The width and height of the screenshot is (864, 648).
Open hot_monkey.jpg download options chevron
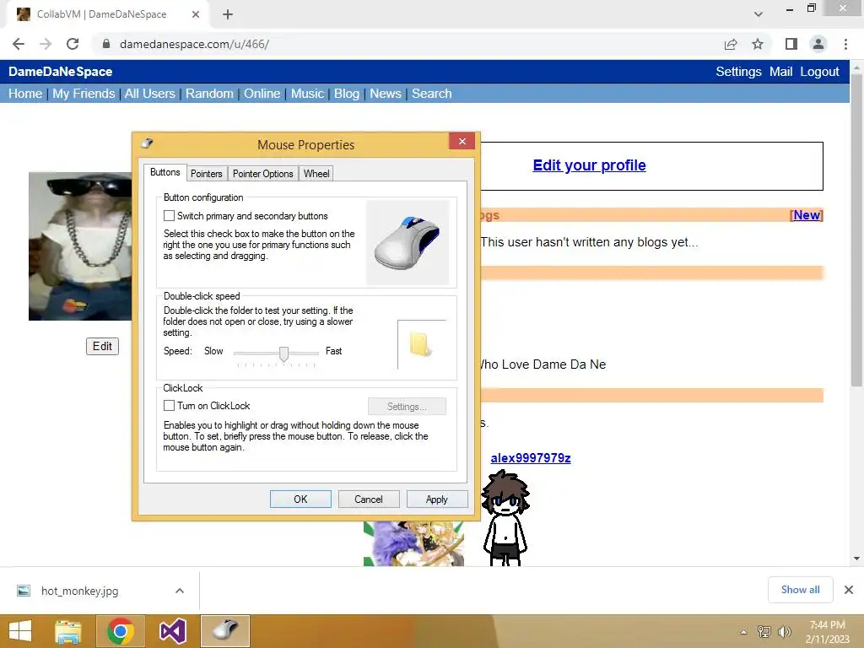pos(180,591)
